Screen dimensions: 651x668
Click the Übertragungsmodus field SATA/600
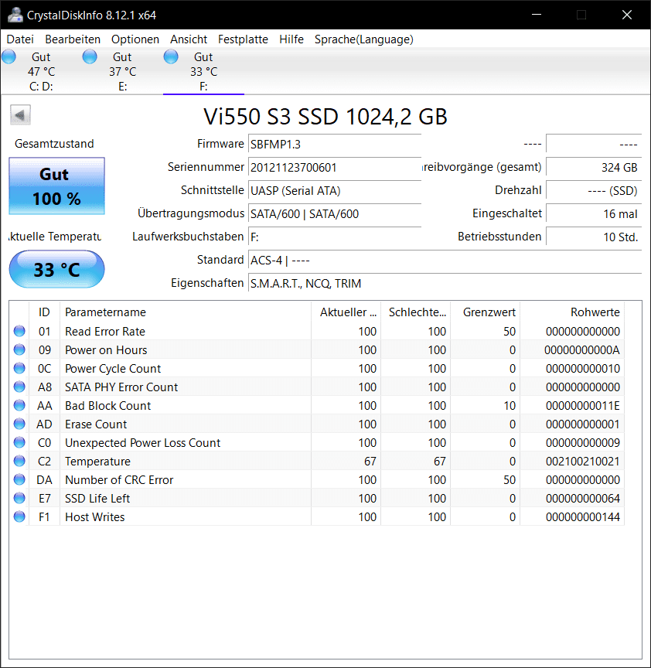[335, 214]
